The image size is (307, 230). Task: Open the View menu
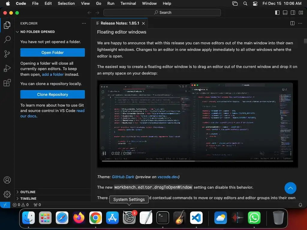[85, 3]
